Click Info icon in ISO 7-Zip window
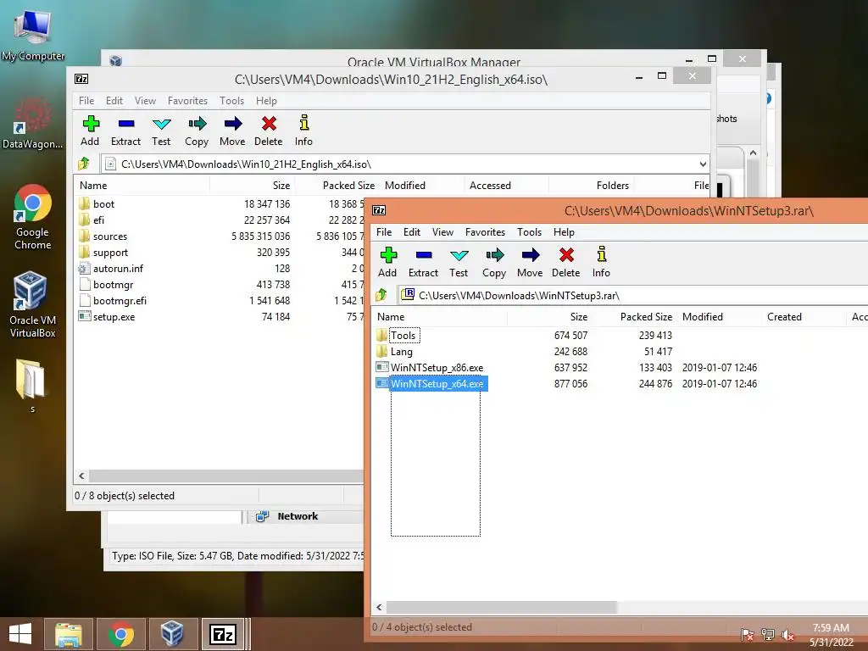Viewport: 868px width, 651px height. pos(304,124)
